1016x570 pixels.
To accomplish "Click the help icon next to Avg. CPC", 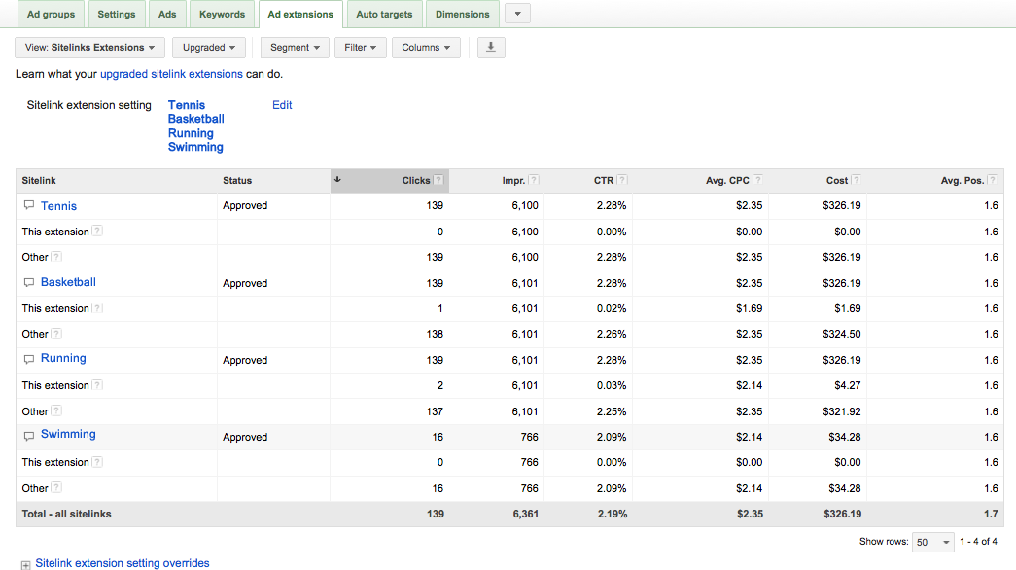I will click(x=757, y=180).
